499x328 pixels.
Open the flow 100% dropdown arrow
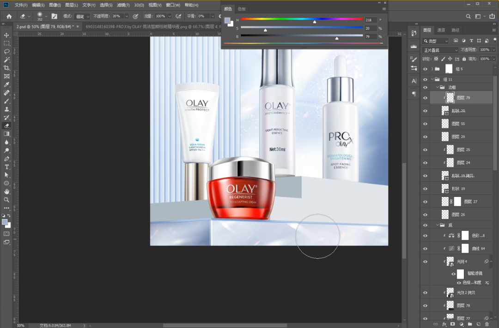click(169, 16)
